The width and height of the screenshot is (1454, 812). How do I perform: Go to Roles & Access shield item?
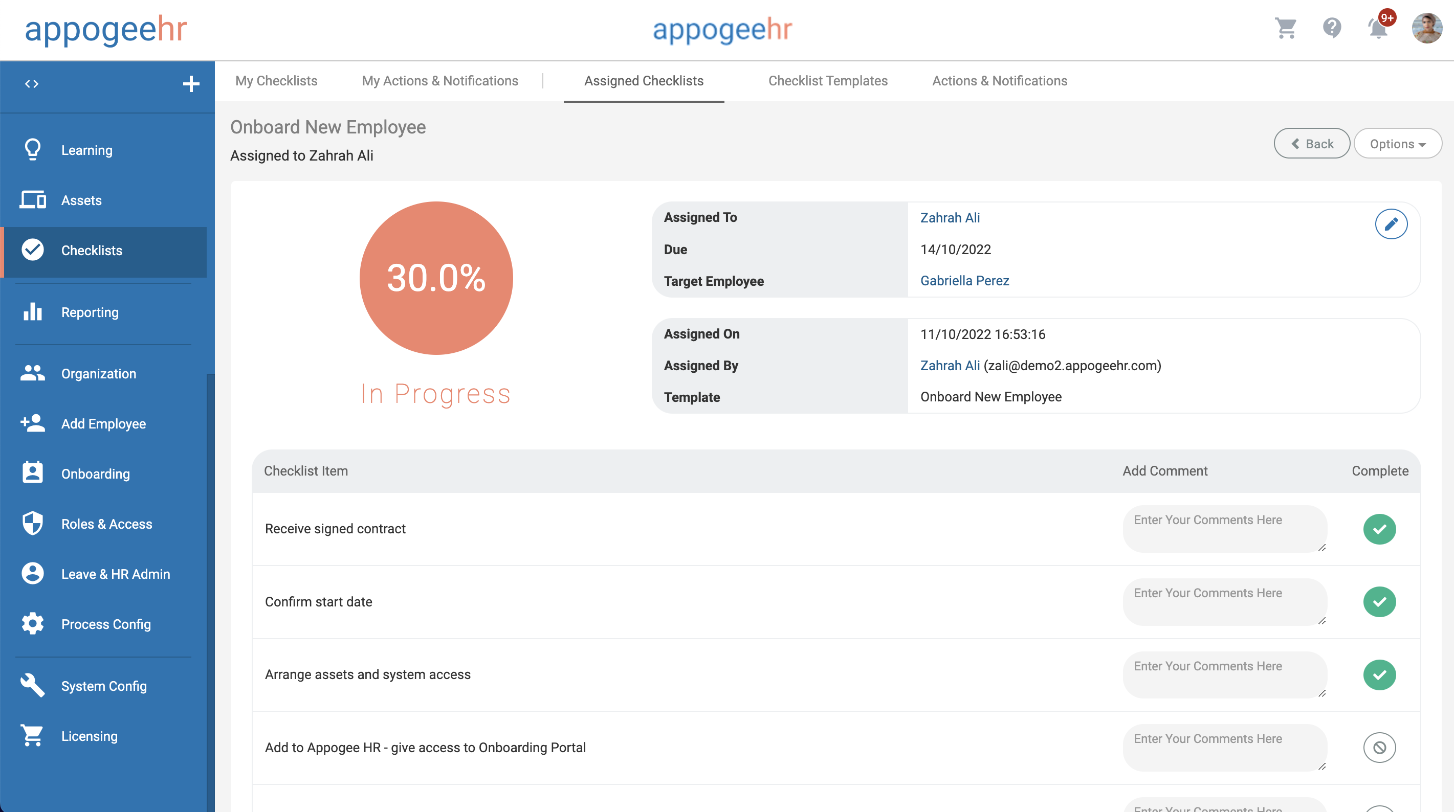pyautogui.click(x=106, y=524)
